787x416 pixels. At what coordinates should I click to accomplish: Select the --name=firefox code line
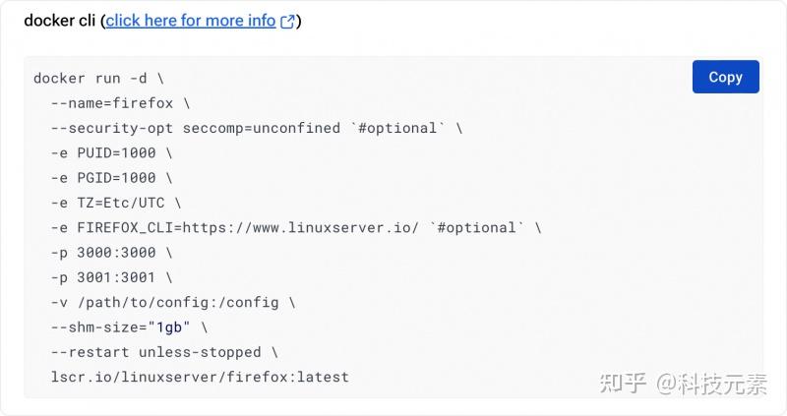pyautogui.click(x=120, y=102)
